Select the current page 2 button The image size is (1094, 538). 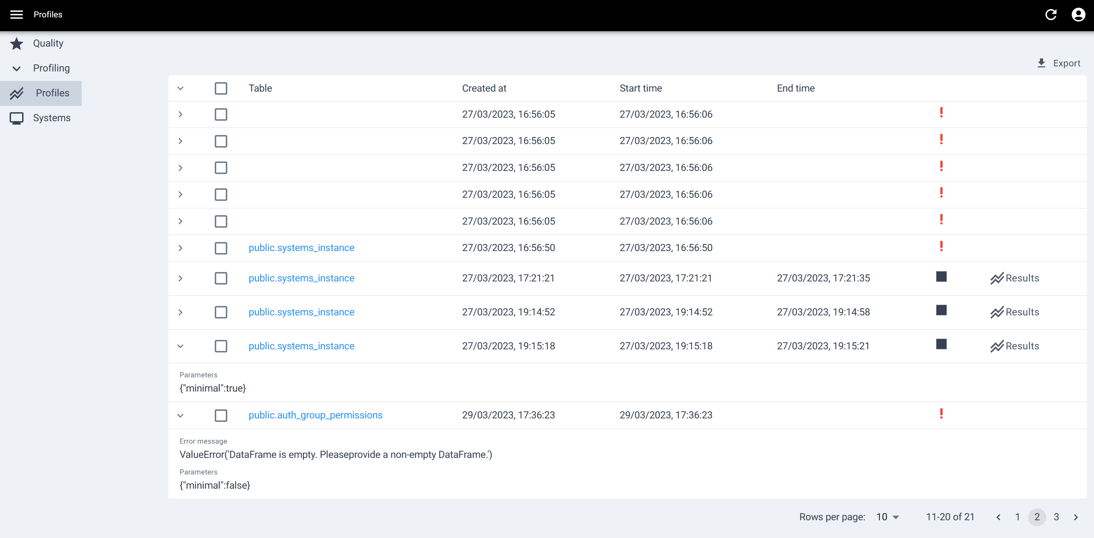tap(1037, 517)
